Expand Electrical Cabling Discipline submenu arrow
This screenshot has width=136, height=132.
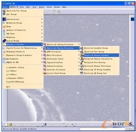click(79, 44)
